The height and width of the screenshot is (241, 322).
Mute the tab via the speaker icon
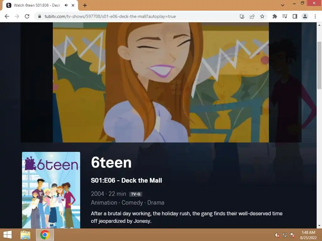tap(66, 5)
